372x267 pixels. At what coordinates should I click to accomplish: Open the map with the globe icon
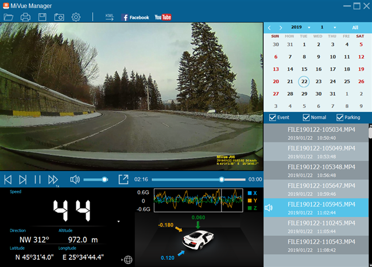tap(128, 260)
